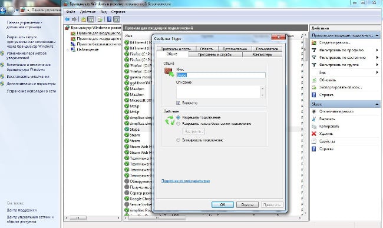The width and height of the screenshot is (383, 228).
Task: Click the toolbar up-folder icon
Action: click(x=84, y=19)
